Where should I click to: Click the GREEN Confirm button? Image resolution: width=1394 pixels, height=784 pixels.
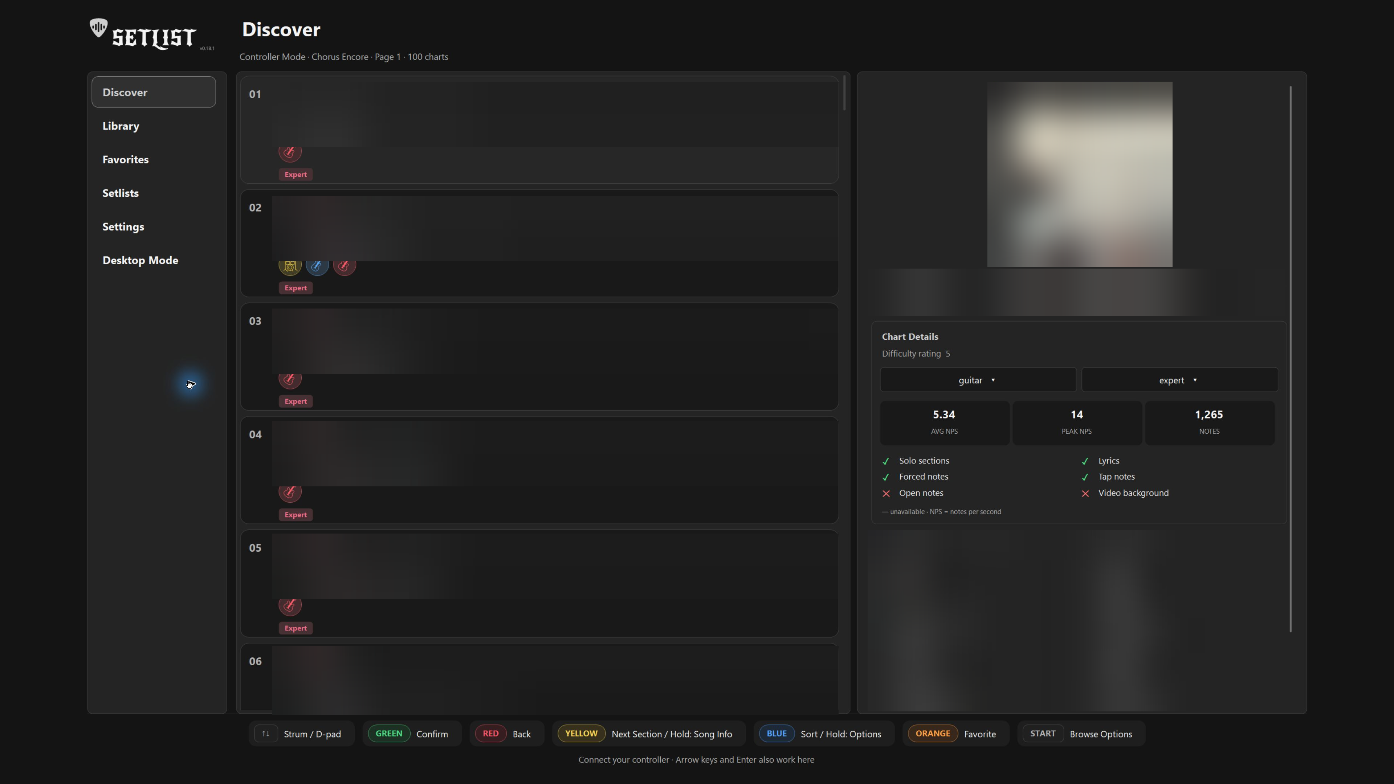[411, 734]
